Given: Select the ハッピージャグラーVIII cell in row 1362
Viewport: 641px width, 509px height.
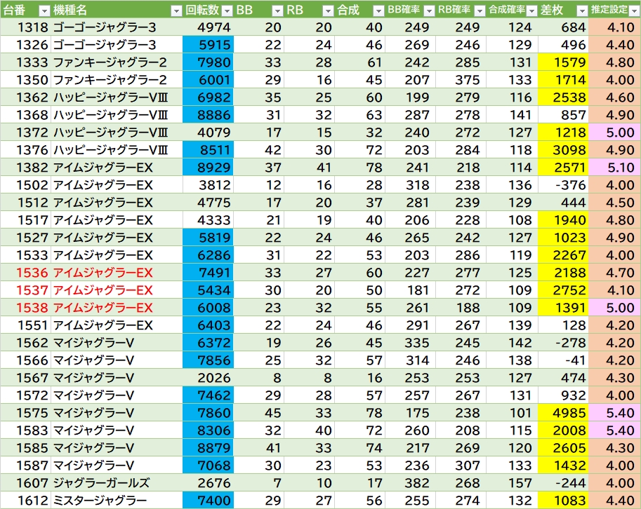Looking at the screenshot, I should coord(117,97).
